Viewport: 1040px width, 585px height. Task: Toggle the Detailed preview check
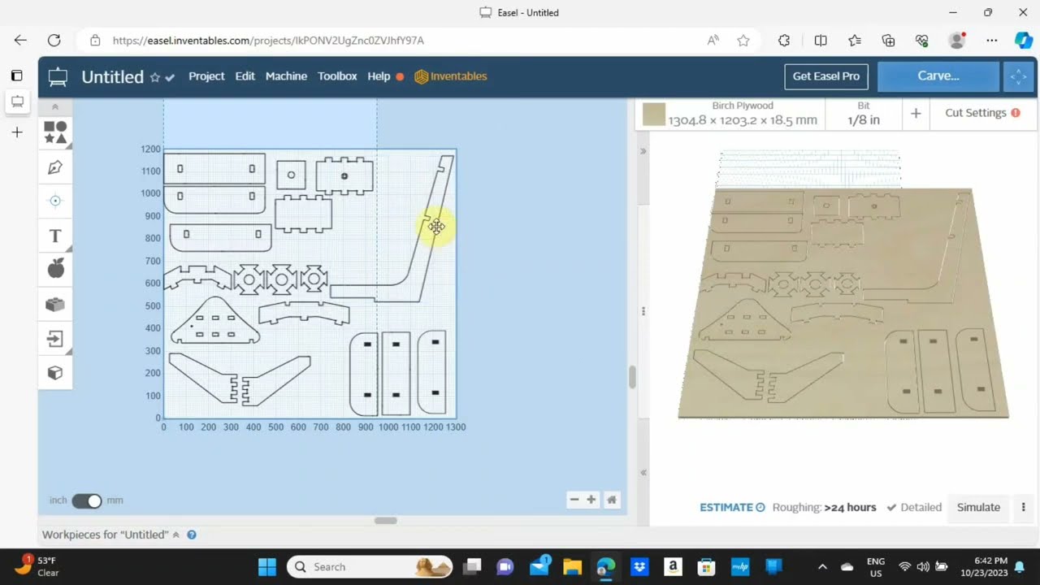[x=914, y=507]
